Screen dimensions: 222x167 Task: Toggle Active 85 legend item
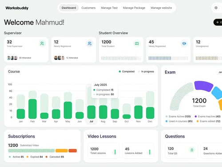16,157
